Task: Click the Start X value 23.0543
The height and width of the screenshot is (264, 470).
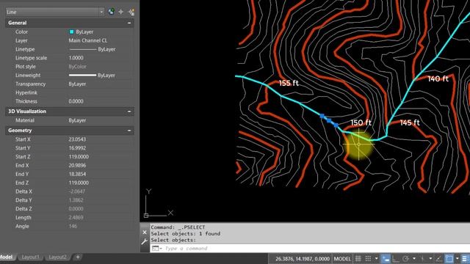Action: click(x=77, y=139)
